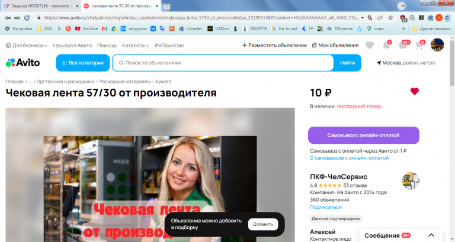
Task: Click Добавить in the collection popup
Action: [x=262, y=224]
